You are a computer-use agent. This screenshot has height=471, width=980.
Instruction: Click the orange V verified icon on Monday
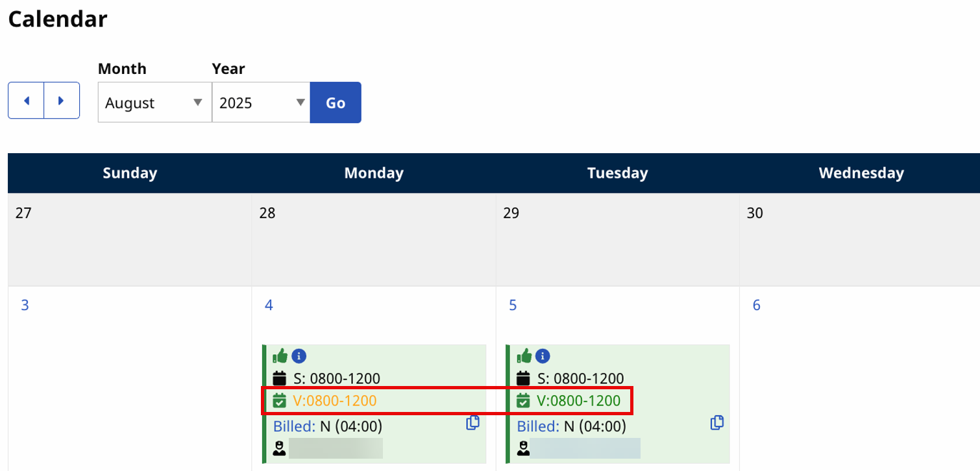click(x=280, y=400)
